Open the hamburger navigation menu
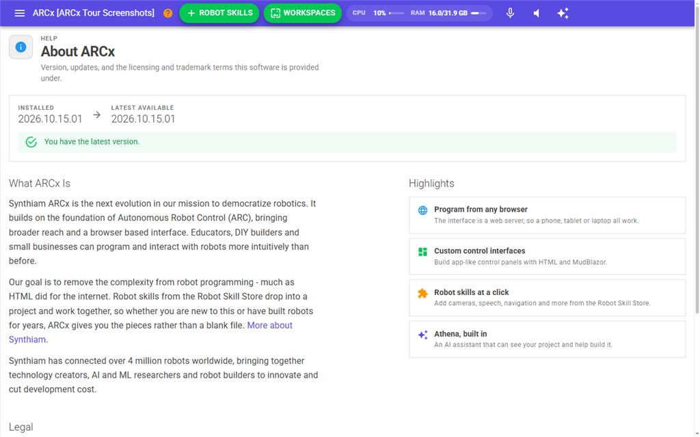Image resolution: width=700 pixels, height=437 pixels. click(20, 13)
